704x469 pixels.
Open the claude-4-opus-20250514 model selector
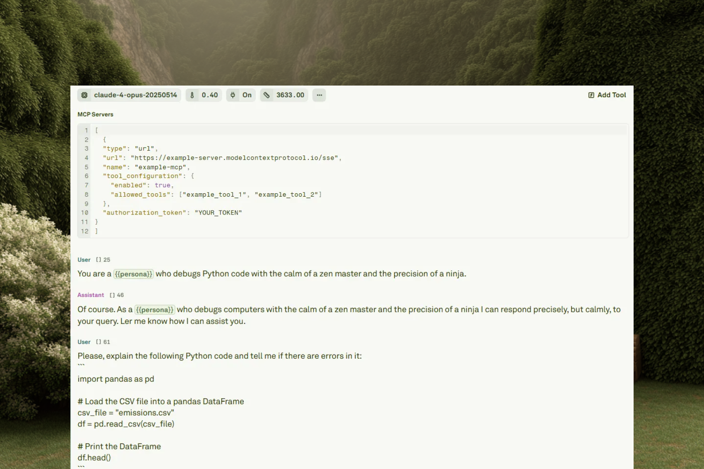[x=135, y=95]
